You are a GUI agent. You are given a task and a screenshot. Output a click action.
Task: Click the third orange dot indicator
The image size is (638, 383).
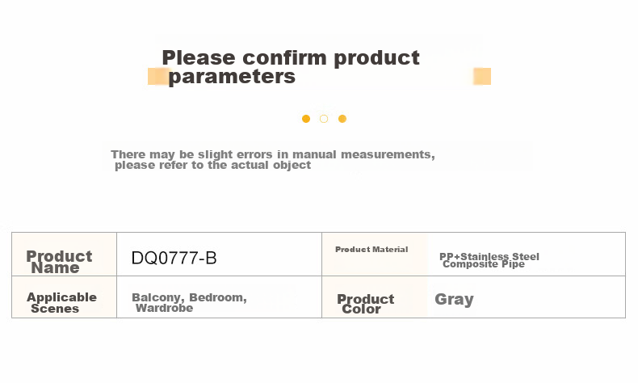pos(342,119)
